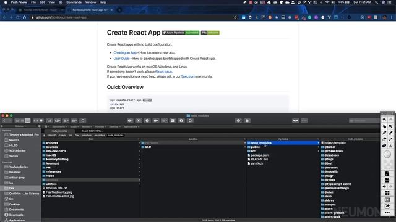Screen dimensions: 396x222
Task: Click the Azure Pipelines succeeded badge
Action: [181, 33]
